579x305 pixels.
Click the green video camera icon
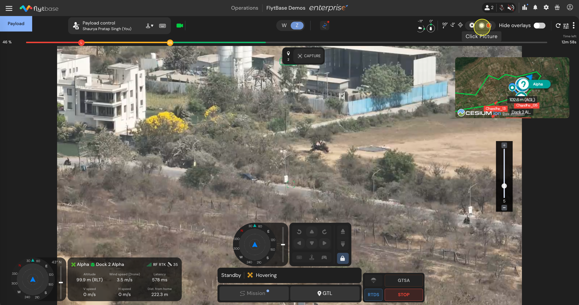pos(179,26)
